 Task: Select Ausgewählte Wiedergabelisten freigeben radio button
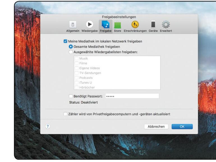coord(71,52)
